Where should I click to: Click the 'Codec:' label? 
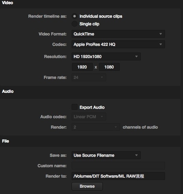click(59, 44)
